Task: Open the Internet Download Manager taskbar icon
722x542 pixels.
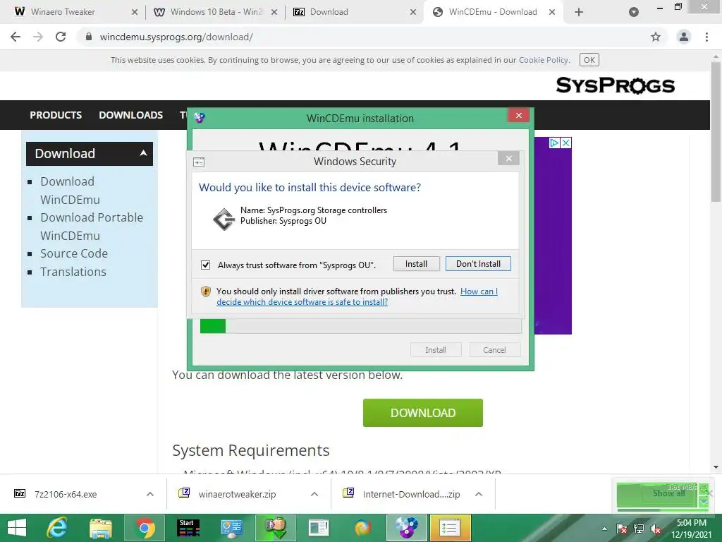Action: (x=276, y=528)
